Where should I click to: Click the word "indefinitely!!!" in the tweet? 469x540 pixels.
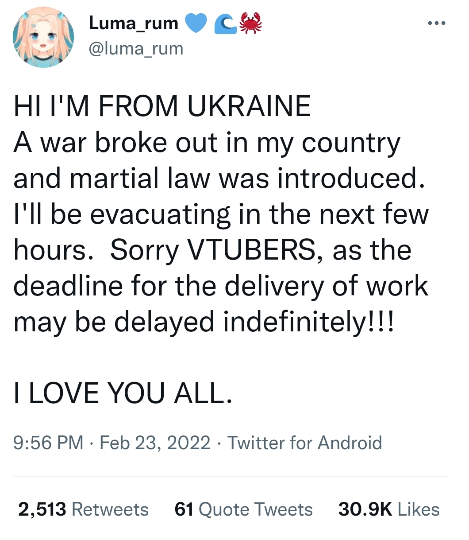tap(307, 321)
